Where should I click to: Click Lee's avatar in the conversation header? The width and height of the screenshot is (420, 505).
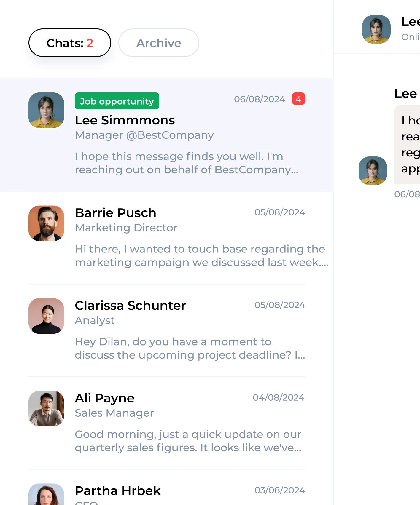tap(376, 29)
